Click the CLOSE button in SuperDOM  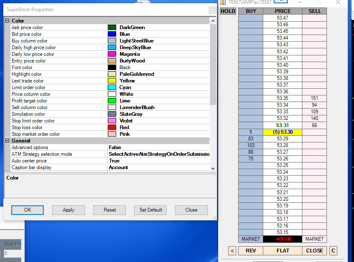coord(314,251)
